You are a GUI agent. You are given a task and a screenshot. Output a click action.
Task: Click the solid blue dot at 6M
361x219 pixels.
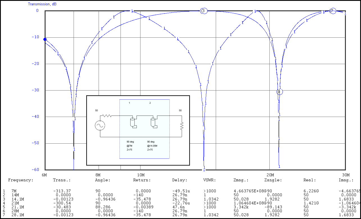[x=45, y=39]
